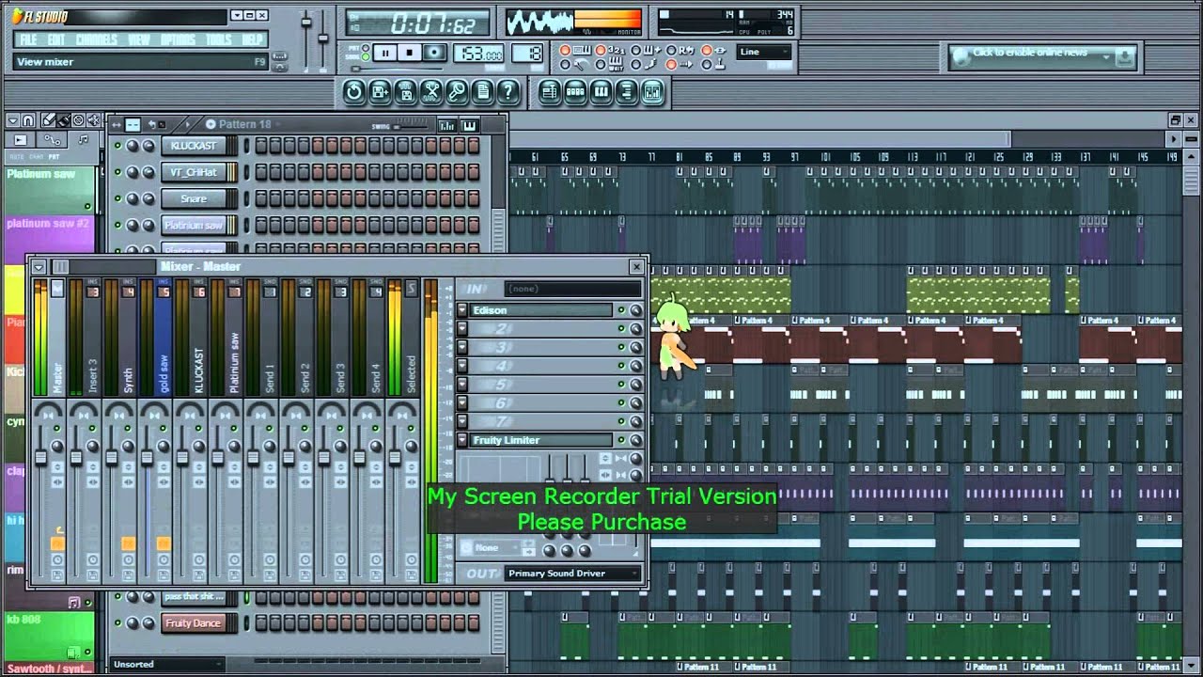1203x677 pixels.
Task: Open the project info document icon
Action: click(x=482, y=91)
